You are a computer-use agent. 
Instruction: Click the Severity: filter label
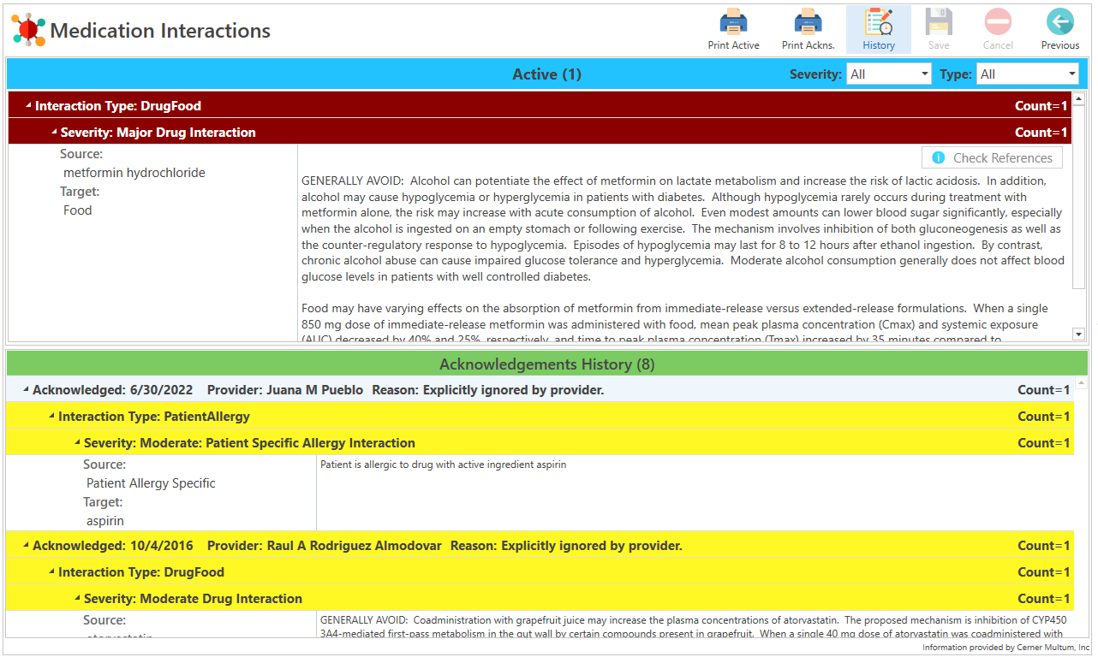(815, 74)
